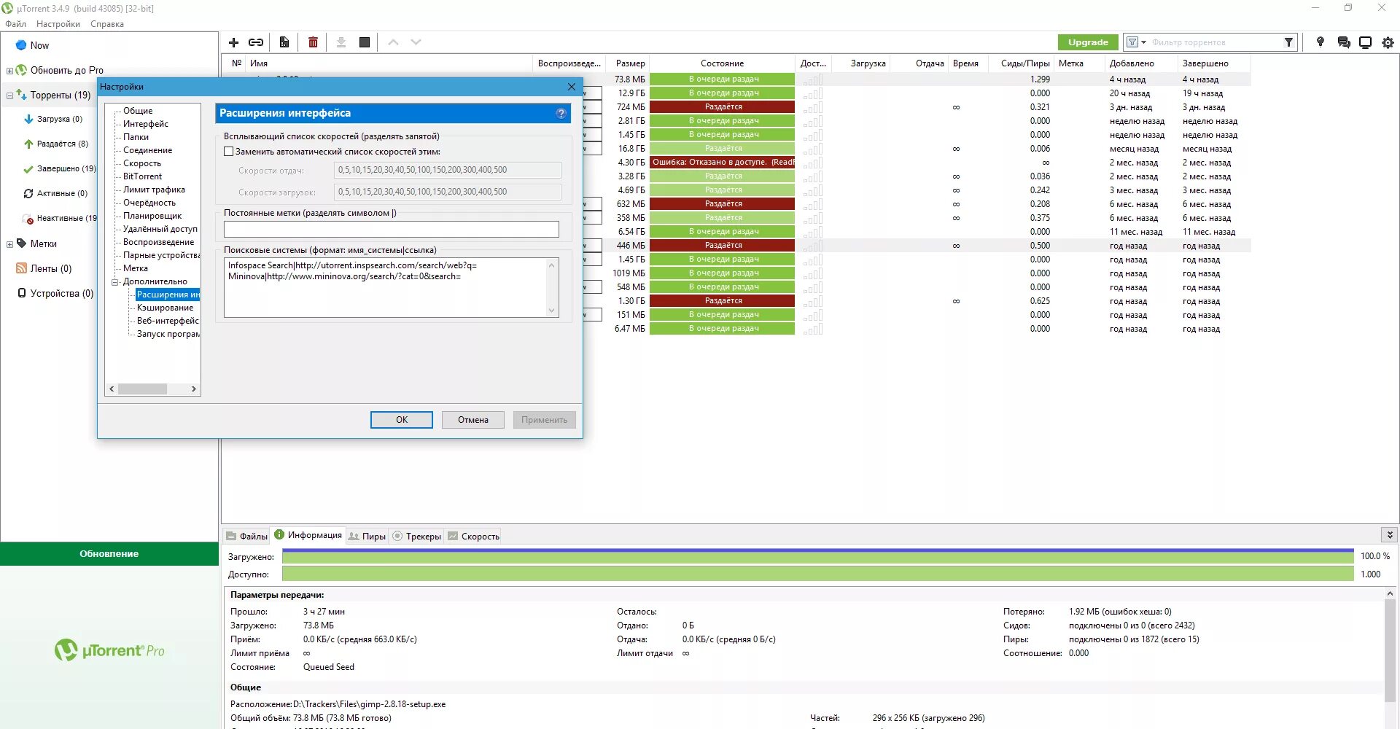The width and height of the screenshot is (1400, 729).
Task: Sort by the 'Размер' column header
Action: click(630, 63)
